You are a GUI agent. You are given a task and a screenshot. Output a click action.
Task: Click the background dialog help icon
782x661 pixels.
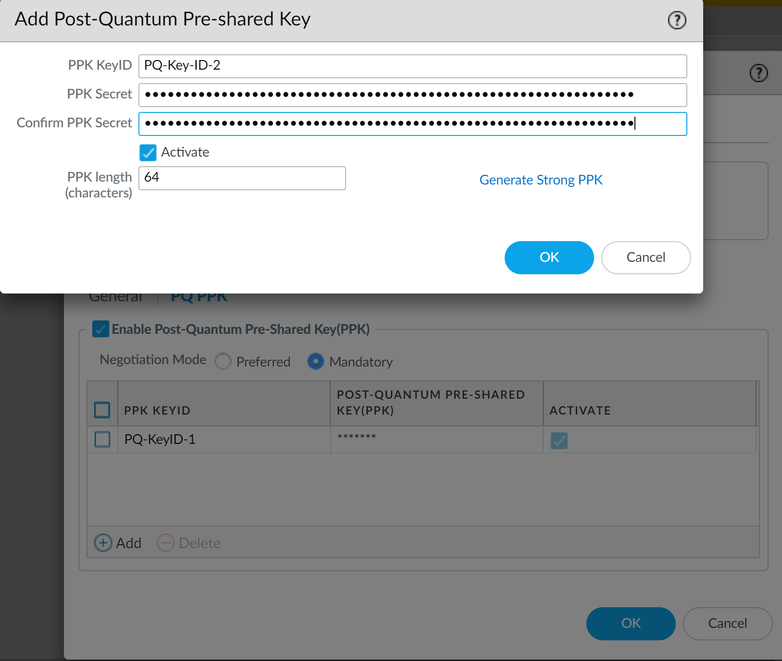758,73
